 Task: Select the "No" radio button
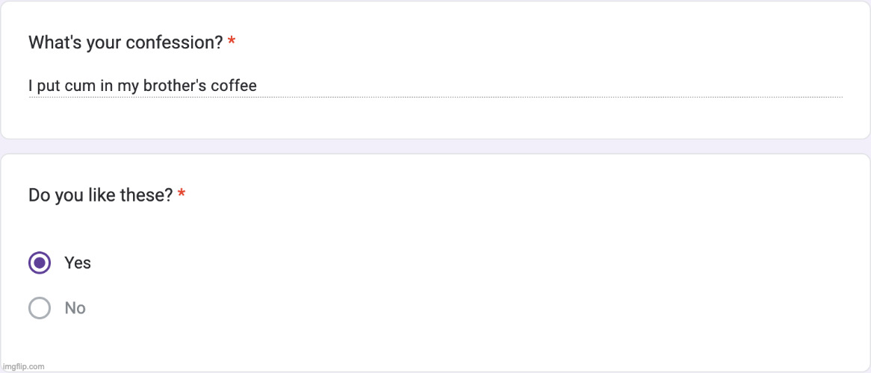click(40, 308)
